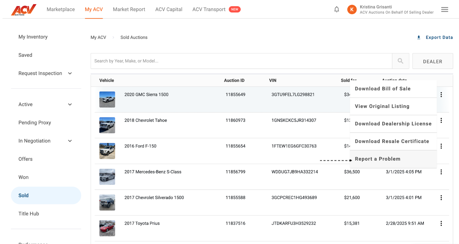Click the Vehicle column header
The image size is (459, 244).
(107, 80)
